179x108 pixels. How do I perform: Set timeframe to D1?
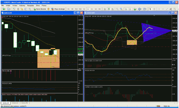[x=92, y=9]
